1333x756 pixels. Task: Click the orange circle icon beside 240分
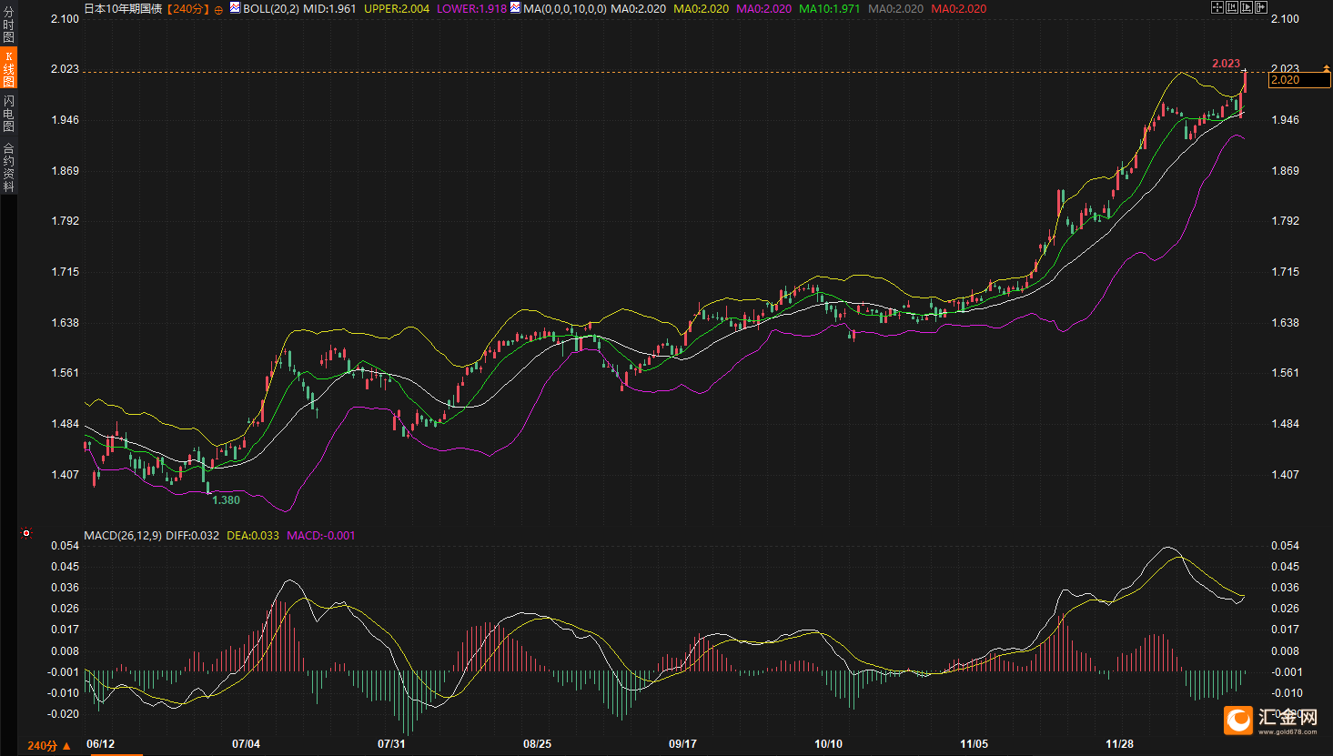[218, 9]
